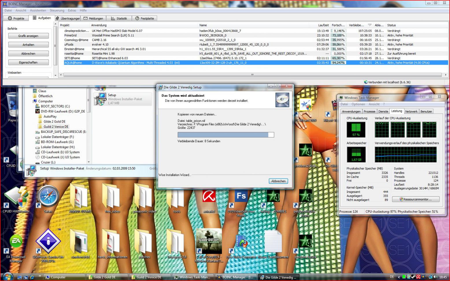
Task: Switch to Übertragungen tab in BOINC
Action: (x=68, y=18)
